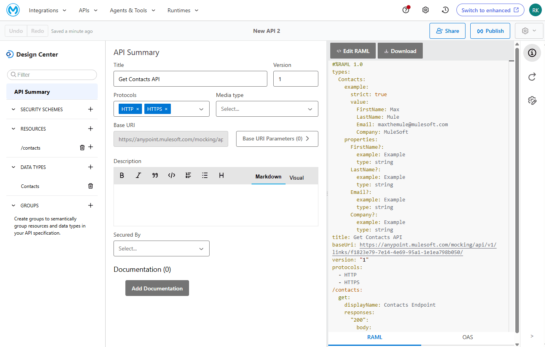The width and height of the screenshot is (545, 347).
Task: Click the Add Documentation button
Action: point(157,288)
